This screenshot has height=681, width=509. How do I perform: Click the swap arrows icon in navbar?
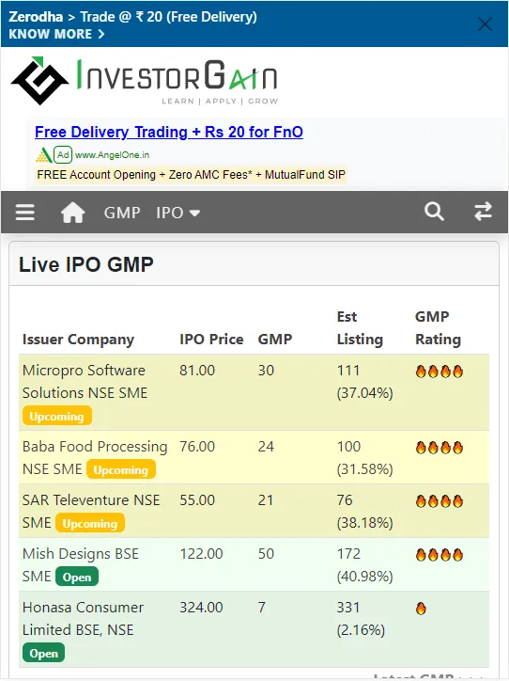tap(483, 212)
